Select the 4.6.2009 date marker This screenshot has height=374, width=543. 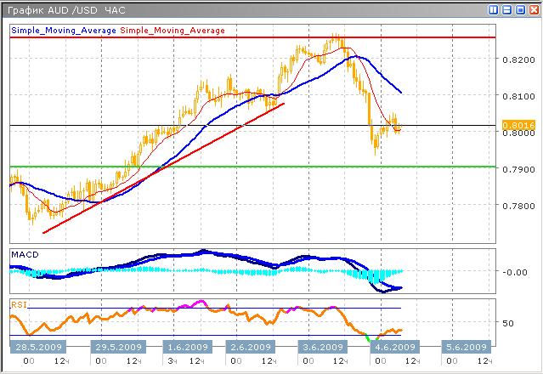coord(394,347)
